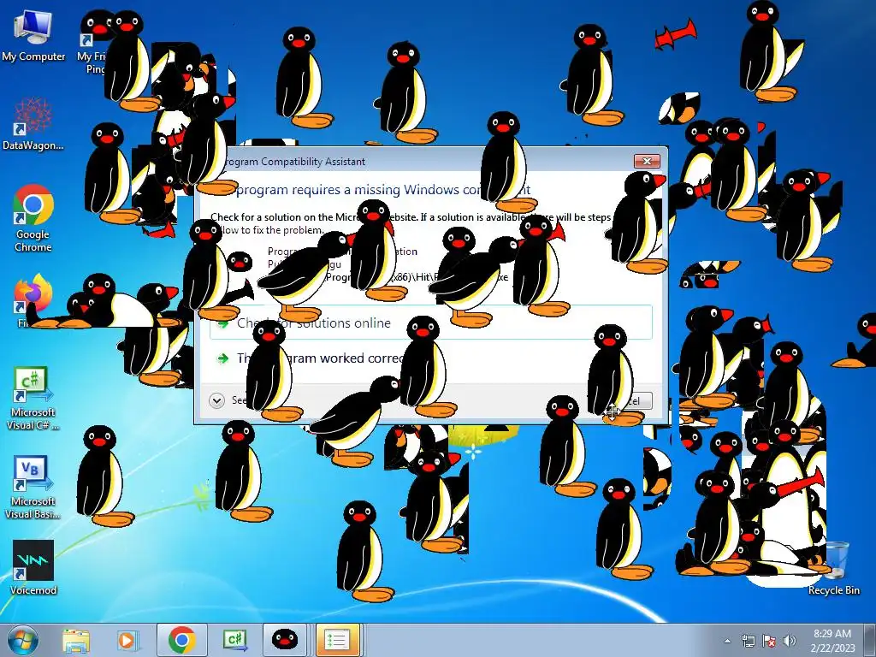Open the DataWagon desktop shortcut
This screenshot has height=657, width=876.
pyautogui.click(x=33, y=124)
